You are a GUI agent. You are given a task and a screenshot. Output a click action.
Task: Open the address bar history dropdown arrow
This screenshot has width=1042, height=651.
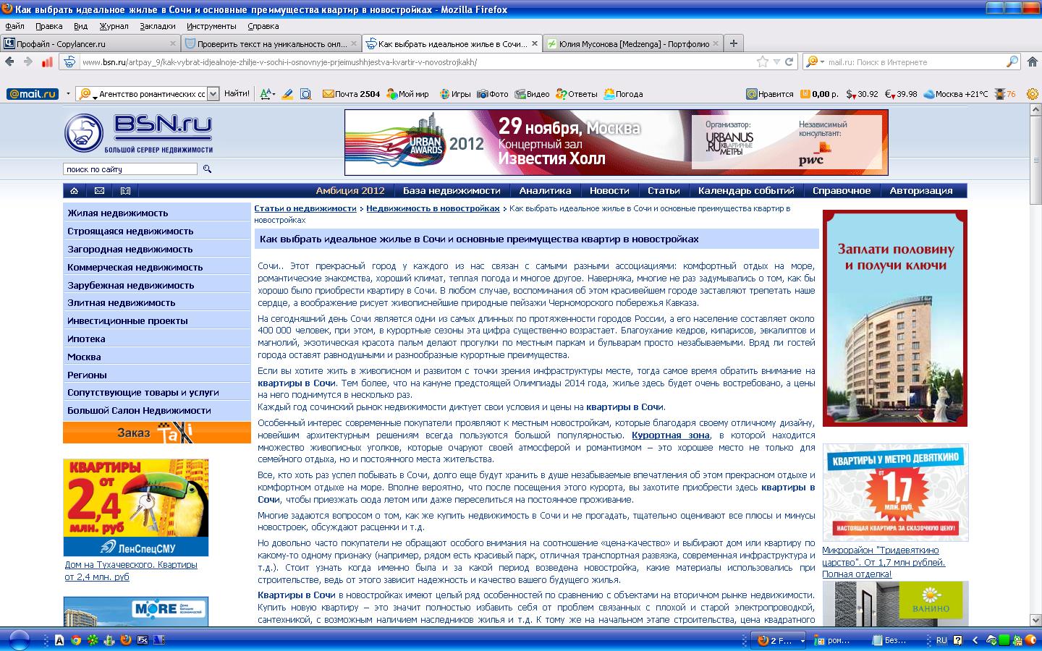776,62
